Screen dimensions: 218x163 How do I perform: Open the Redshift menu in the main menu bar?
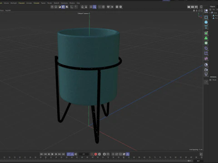pos(56,3)
